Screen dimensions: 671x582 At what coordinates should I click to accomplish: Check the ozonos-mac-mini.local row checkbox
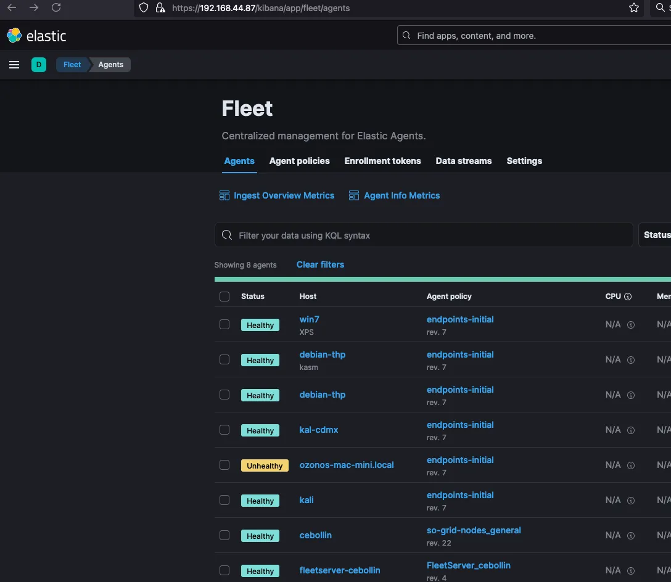(224, 465)
